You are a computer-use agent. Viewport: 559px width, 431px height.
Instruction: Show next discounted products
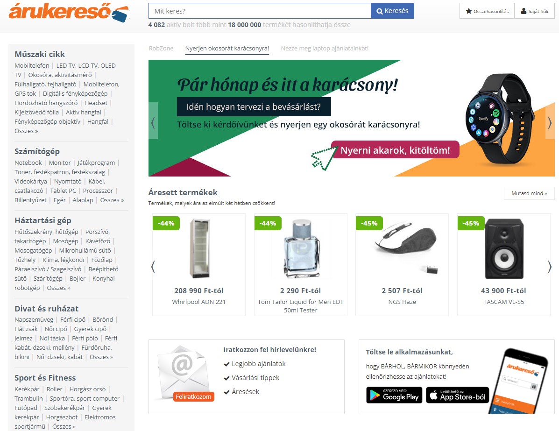pyautogui.click(x=550, y=267)
